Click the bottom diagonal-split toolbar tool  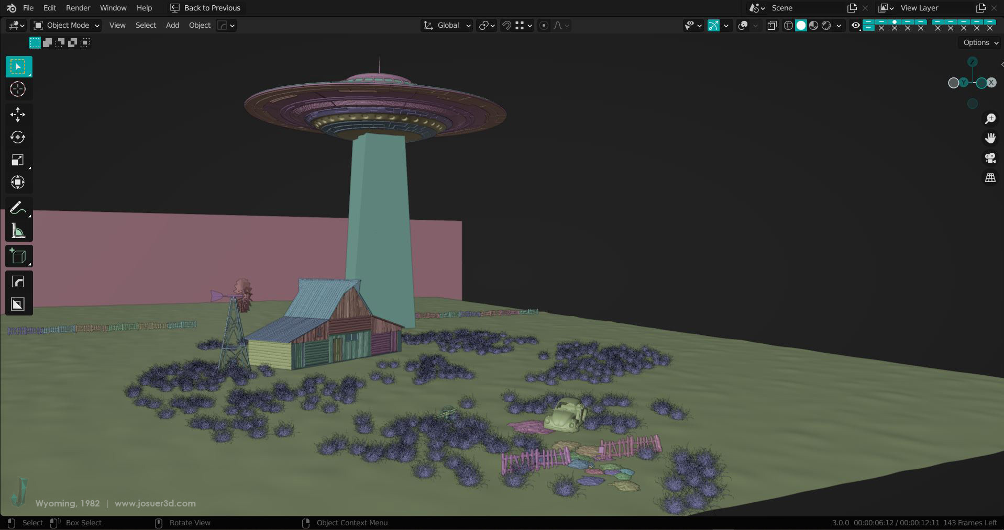point(18,304)
